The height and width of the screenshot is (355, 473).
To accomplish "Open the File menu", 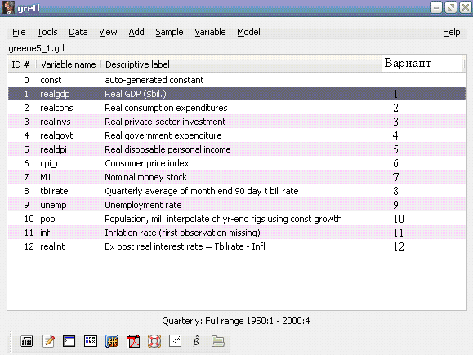I will [19, 32].
